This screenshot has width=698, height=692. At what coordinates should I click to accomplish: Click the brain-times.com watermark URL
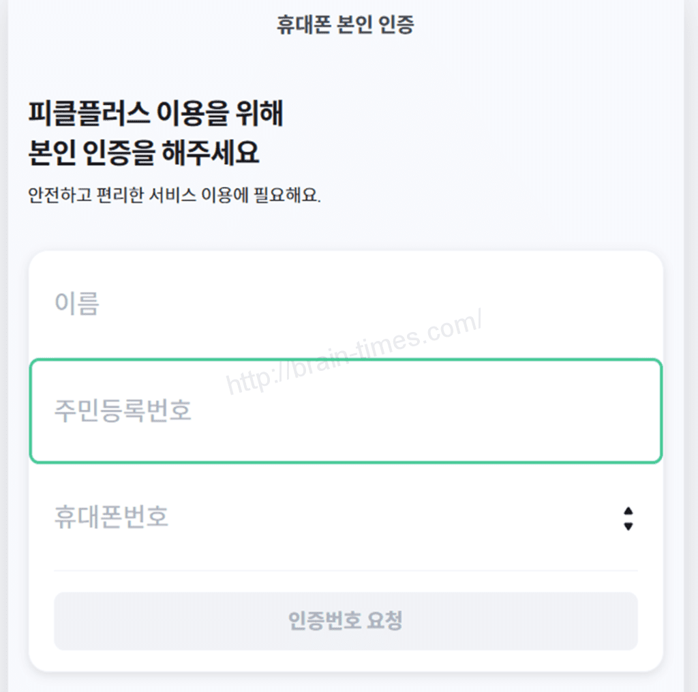point(354,352)
